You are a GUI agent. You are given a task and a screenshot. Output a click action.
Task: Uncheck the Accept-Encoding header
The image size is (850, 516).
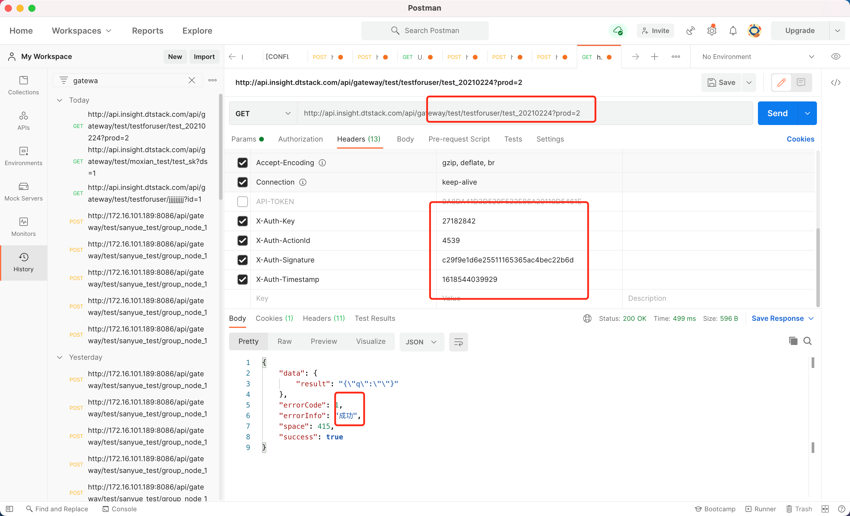243,163
